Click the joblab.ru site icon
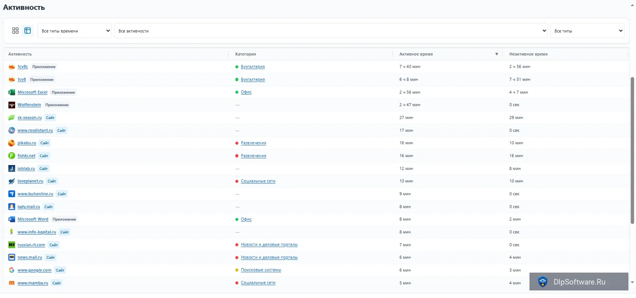 (x=12, y=169)
